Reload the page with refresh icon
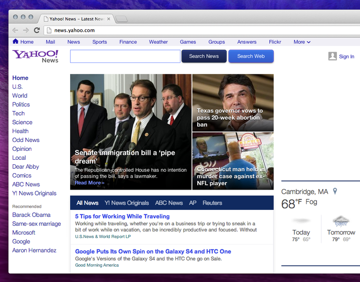The width and height of the screenshot is (360, 282). click(x=37, y=30)
